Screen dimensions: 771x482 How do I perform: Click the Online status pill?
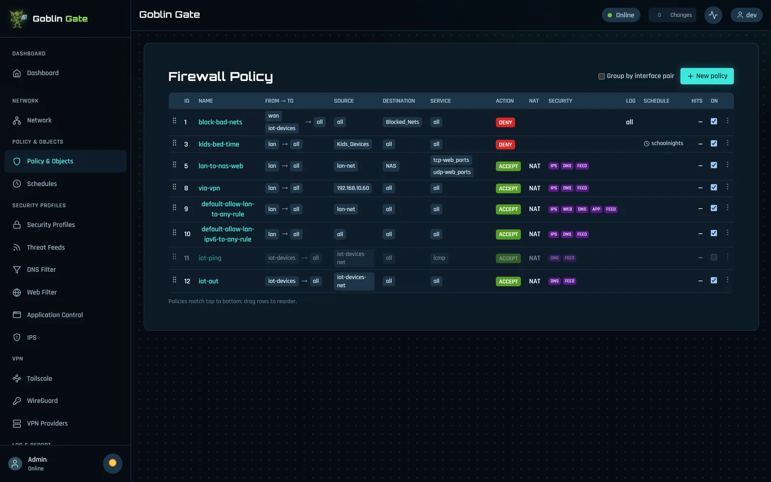(621, 15)
